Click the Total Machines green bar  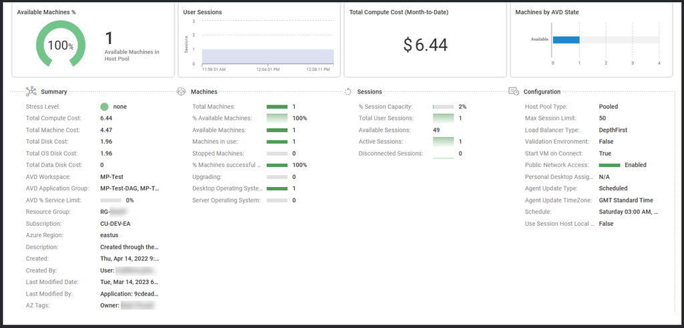277,106
